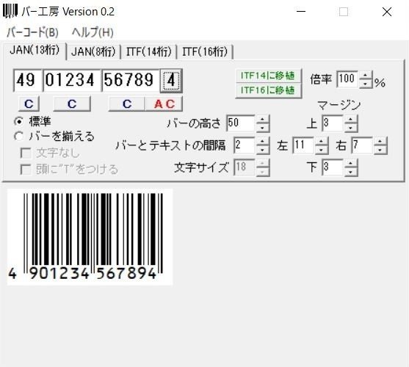Switch to the JAN(13桁) tab

(35, 50)
